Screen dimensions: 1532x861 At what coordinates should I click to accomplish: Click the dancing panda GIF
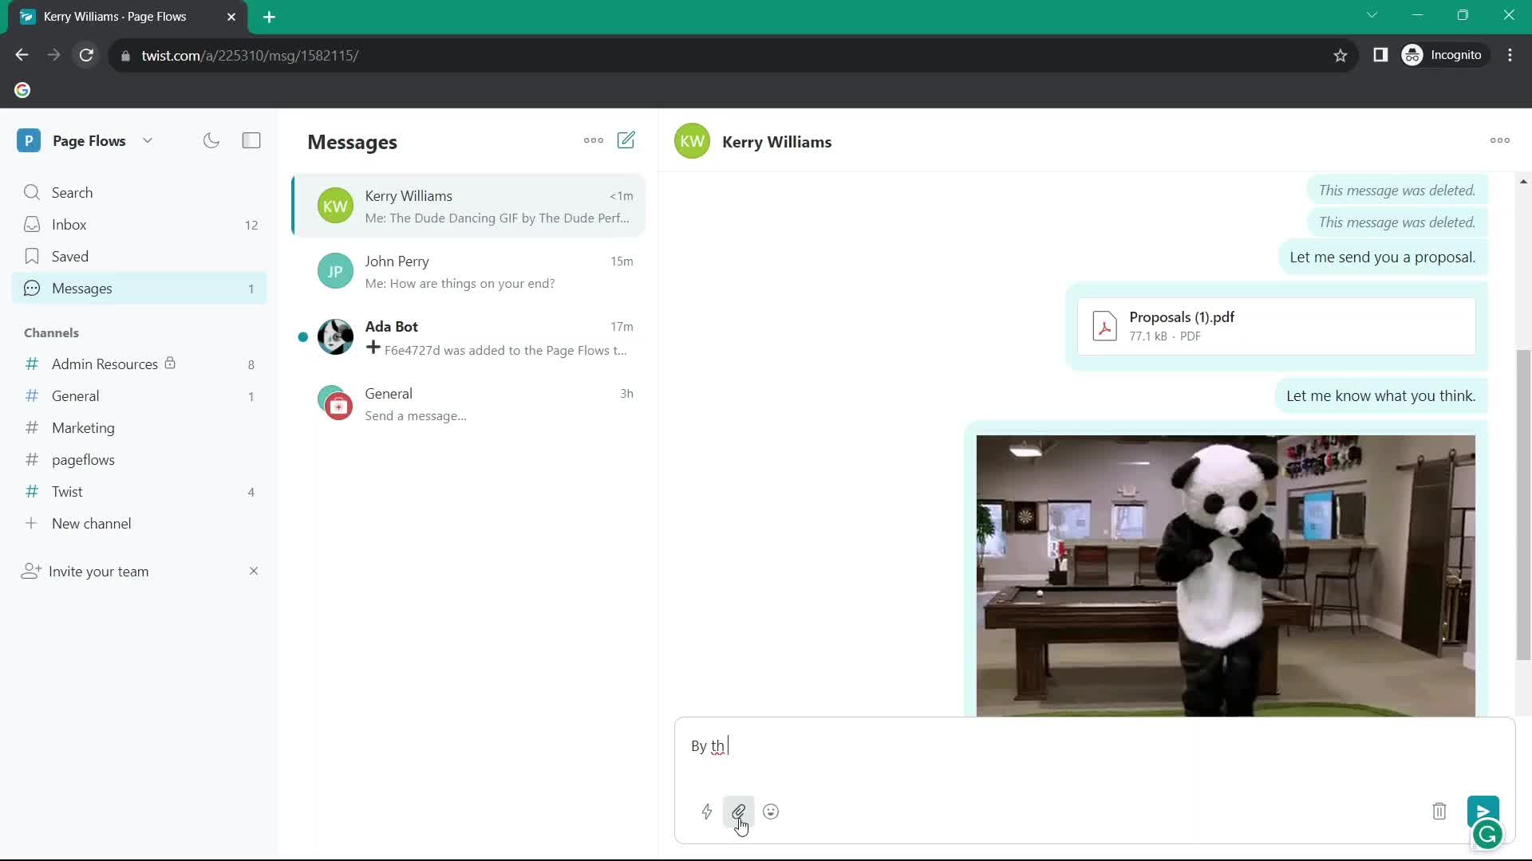pos(1226,576)
